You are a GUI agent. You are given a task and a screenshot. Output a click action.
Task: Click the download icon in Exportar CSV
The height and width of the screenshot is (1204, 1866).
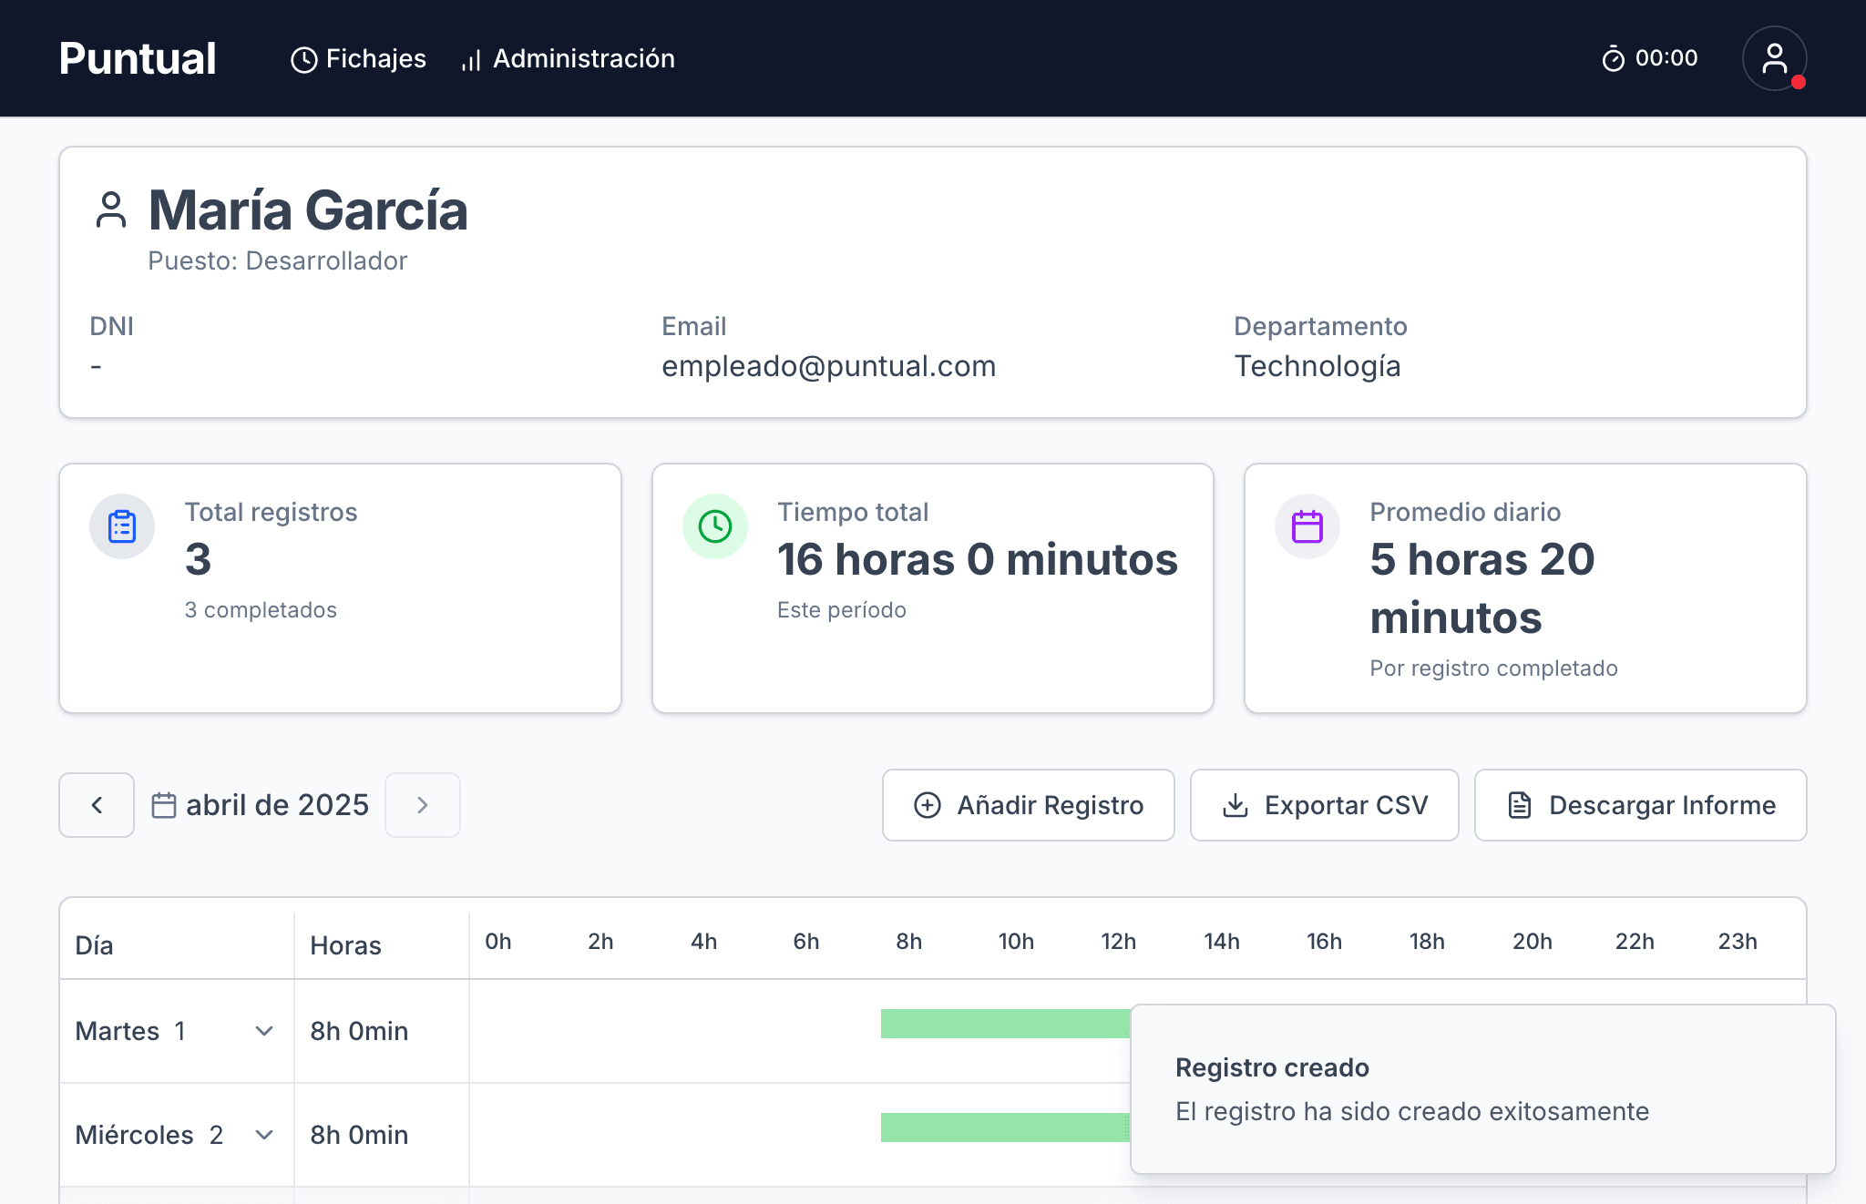coord(1235,805)
